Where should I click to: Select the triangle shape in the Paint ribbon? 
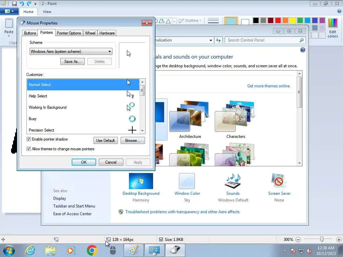pyautogui.click(x=168, y=21)
